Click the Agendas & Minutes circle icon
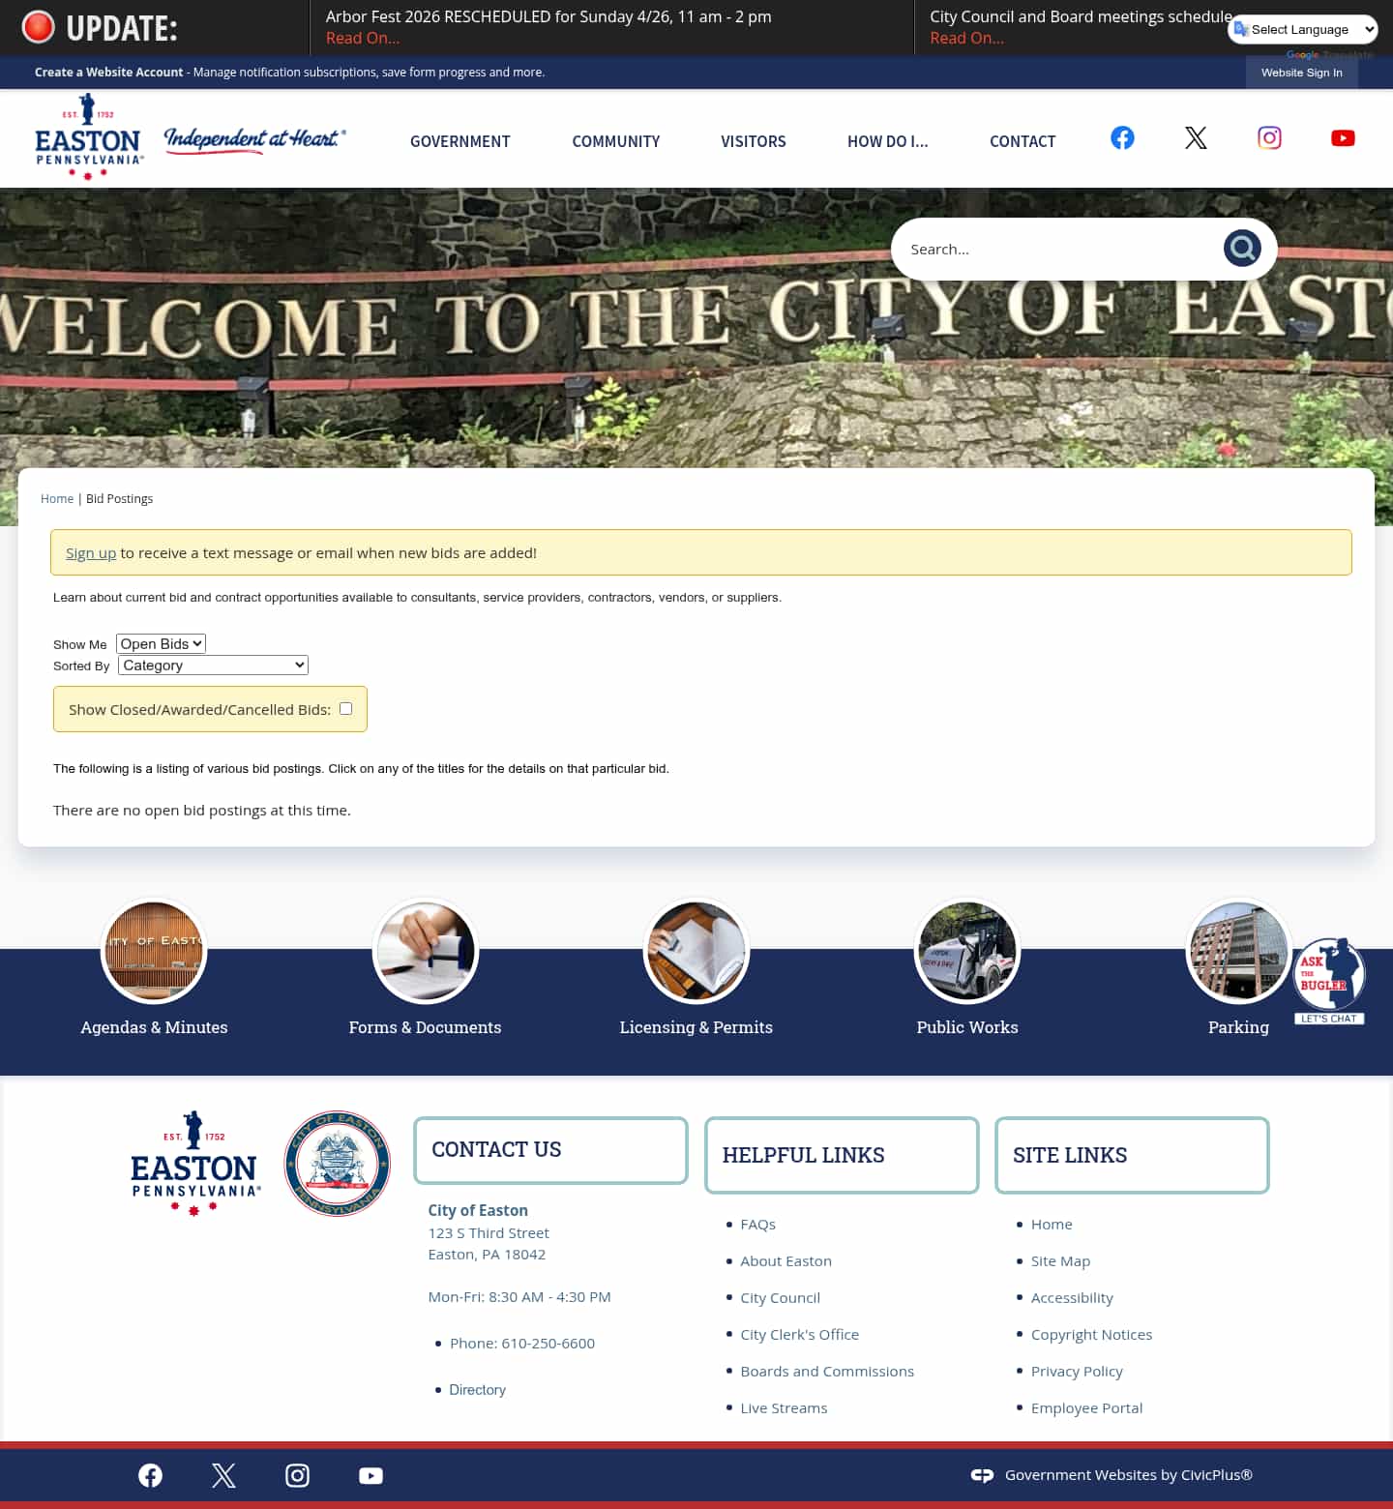This screenshot has height=1509, width=1393. pos(154,951)
